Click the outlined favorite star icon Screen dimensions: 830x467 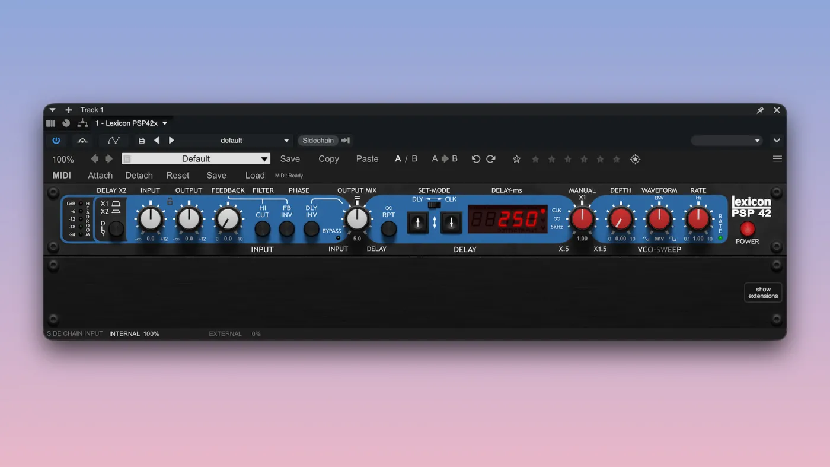click(516, 159)
